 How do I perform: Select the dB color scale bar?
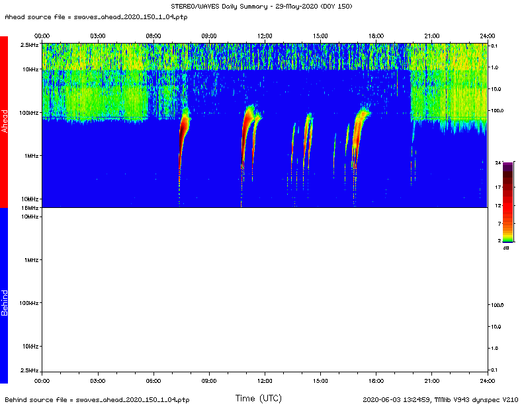(x=507, y=202)
